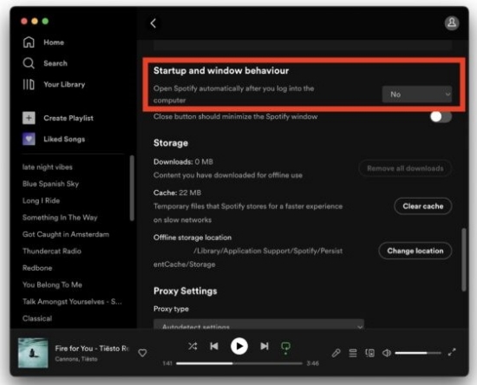The width and height of the screenshot is (477, 385).
Task: Open the startup behaviour 'No' dropdown
Action: point(417,95)
